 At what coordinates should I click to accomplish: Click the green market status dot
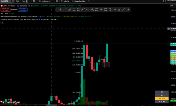click(x=29, y=6)
